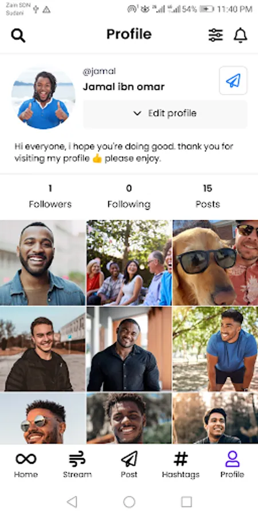Open Jamal's round profile picture
The image size is (258, 516).
click(x=44, y=98)
